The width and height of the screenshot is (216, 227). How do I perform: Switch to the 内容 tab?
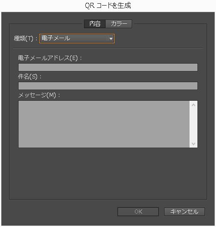95,24
